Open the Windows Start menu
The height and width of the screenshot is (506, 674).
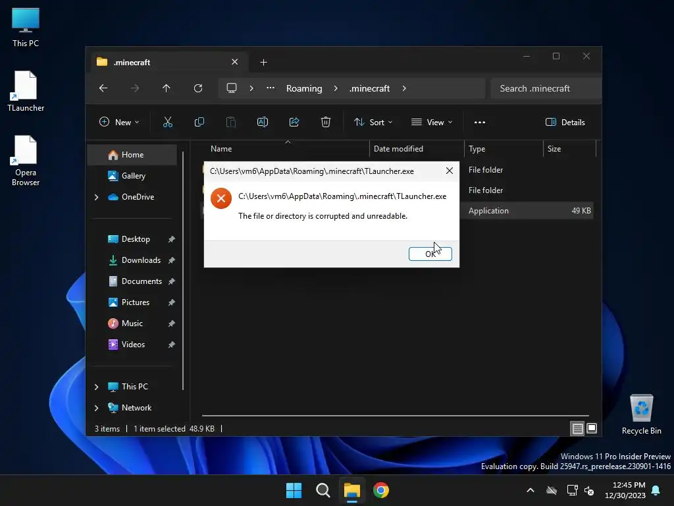pos(294,490)
